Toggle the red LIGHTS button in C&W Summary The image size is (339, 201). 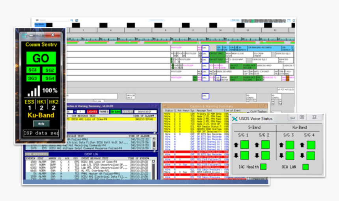point(92,112)
